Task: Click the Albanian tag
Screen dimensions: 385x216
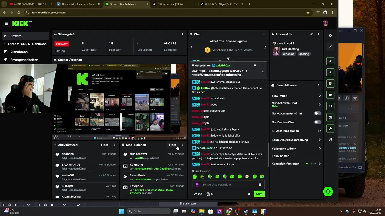Action: coord(288,54)
